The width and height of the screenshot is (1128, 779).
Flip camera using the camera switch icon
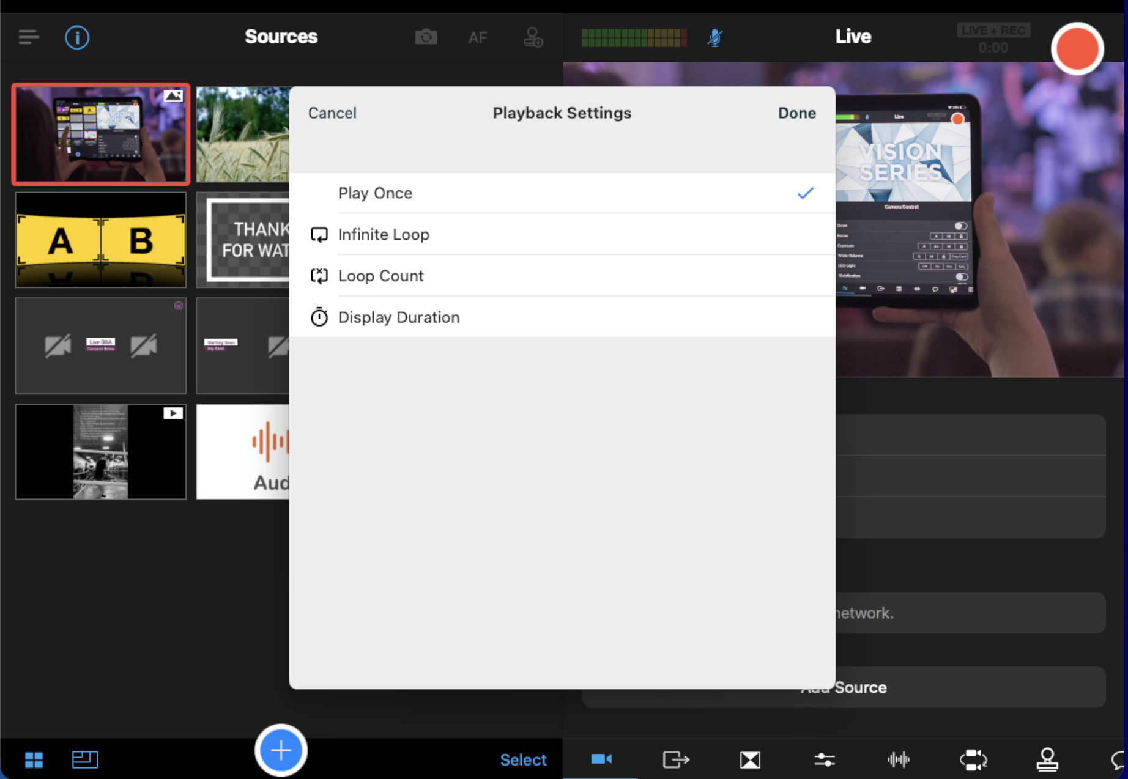pyautogui.click(x=426, y=37)
